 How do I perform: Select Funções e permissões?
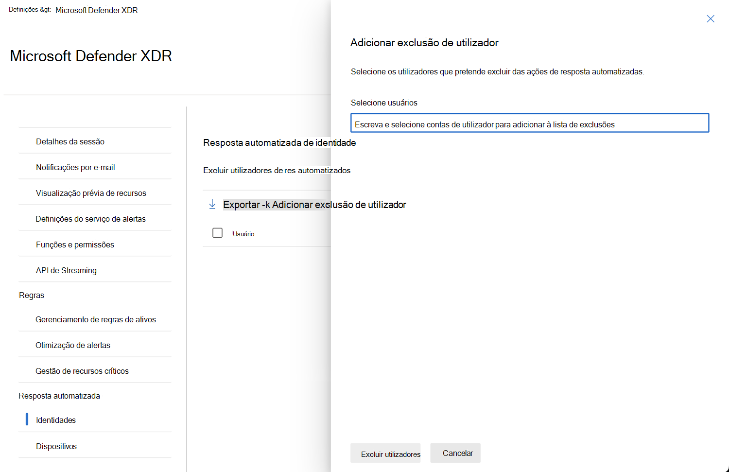pyautogui.click(x=75, y=245)
